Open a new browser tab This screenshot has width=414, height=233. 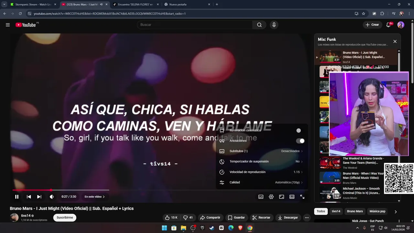pyautogui.click(x=217, y=5)
